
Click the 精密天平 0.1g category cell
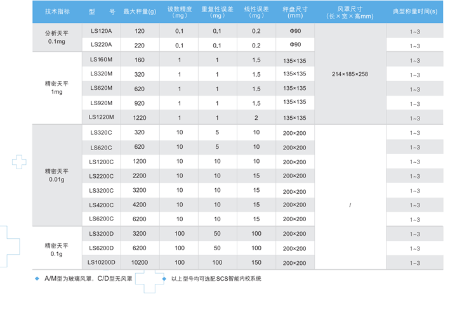[x=58, y=249]
